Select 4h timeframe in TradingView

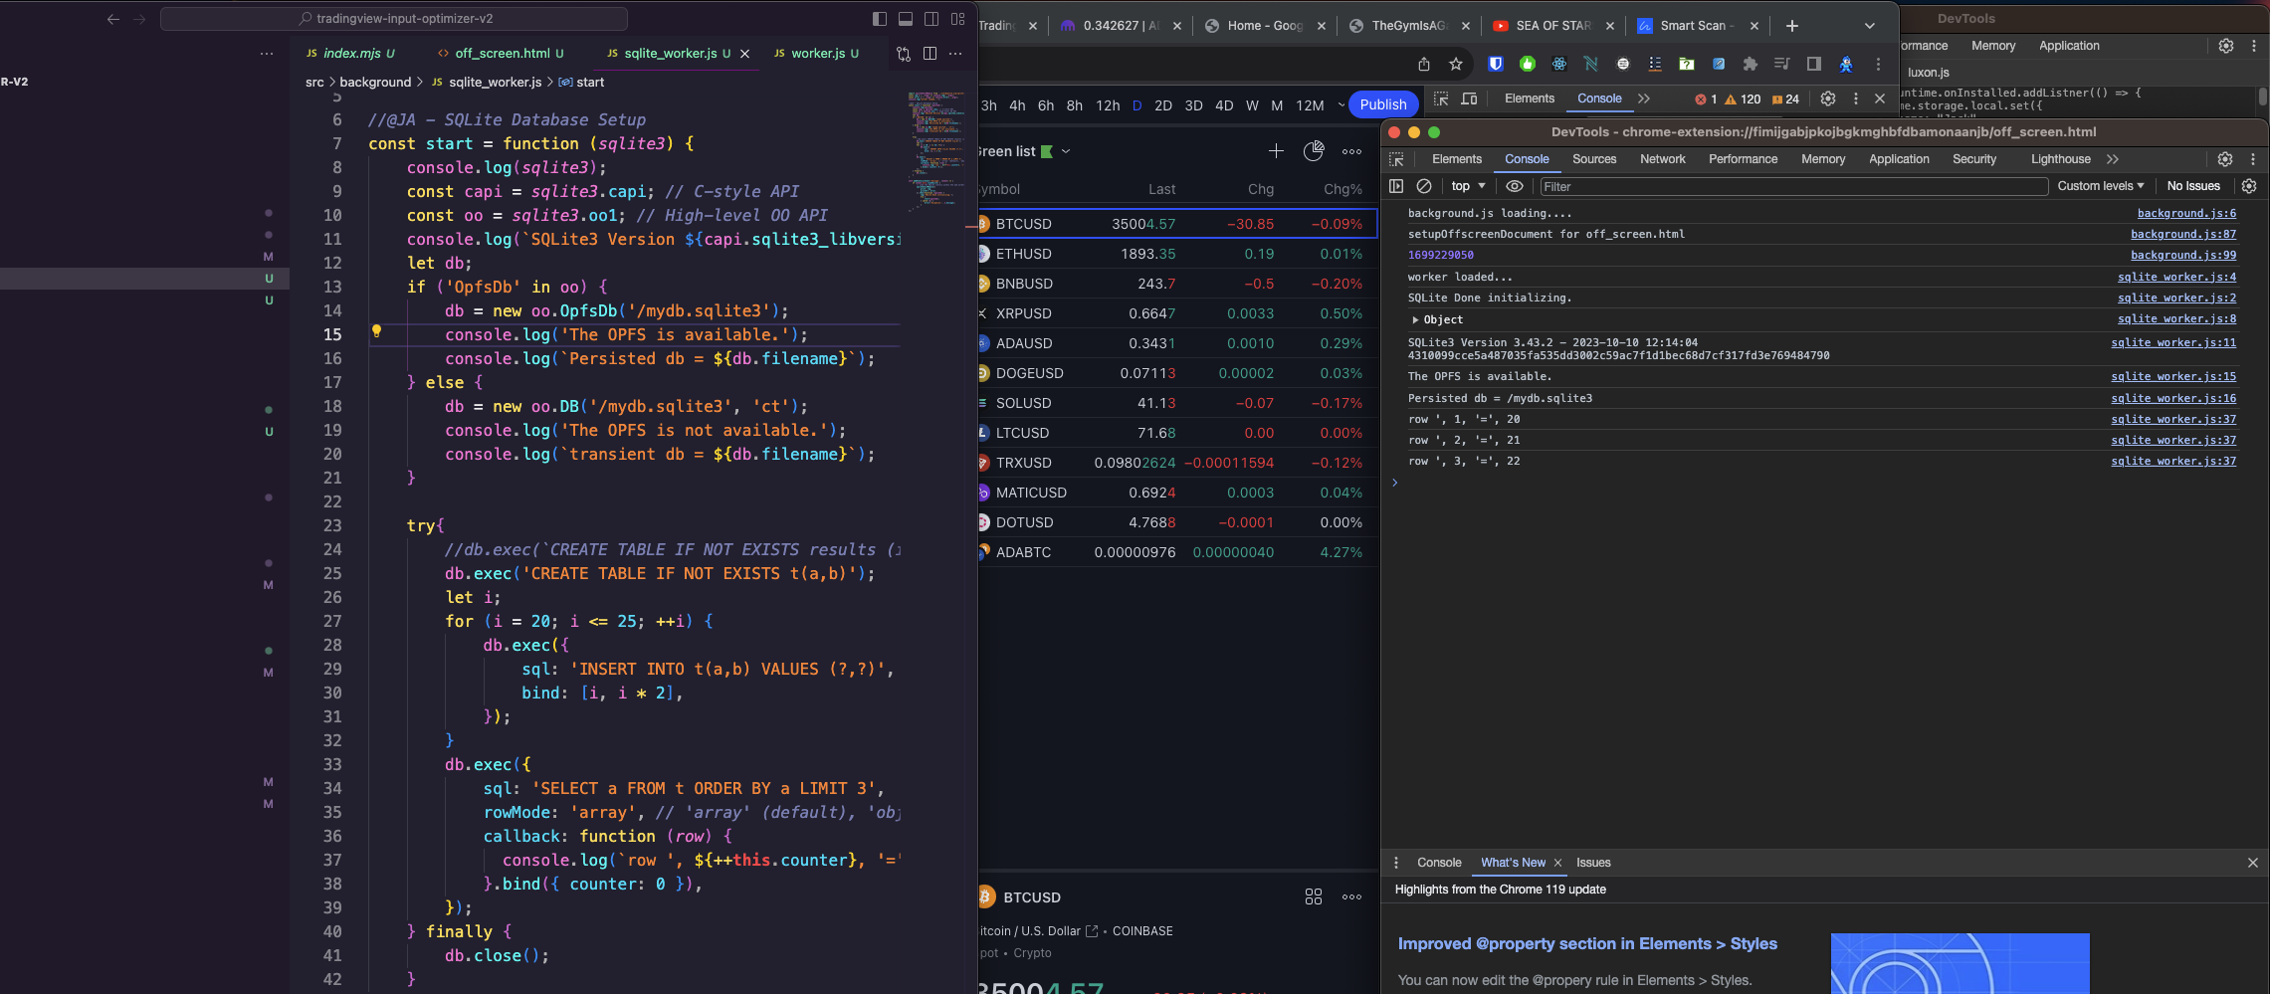[1017, 105]
